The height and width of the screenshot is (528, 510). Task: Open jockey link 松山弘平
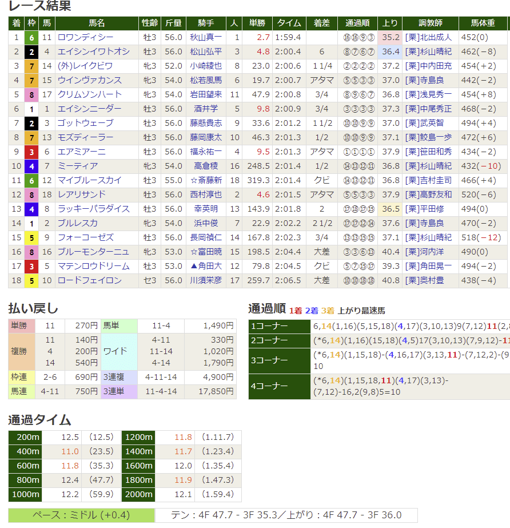click(206, 51)
